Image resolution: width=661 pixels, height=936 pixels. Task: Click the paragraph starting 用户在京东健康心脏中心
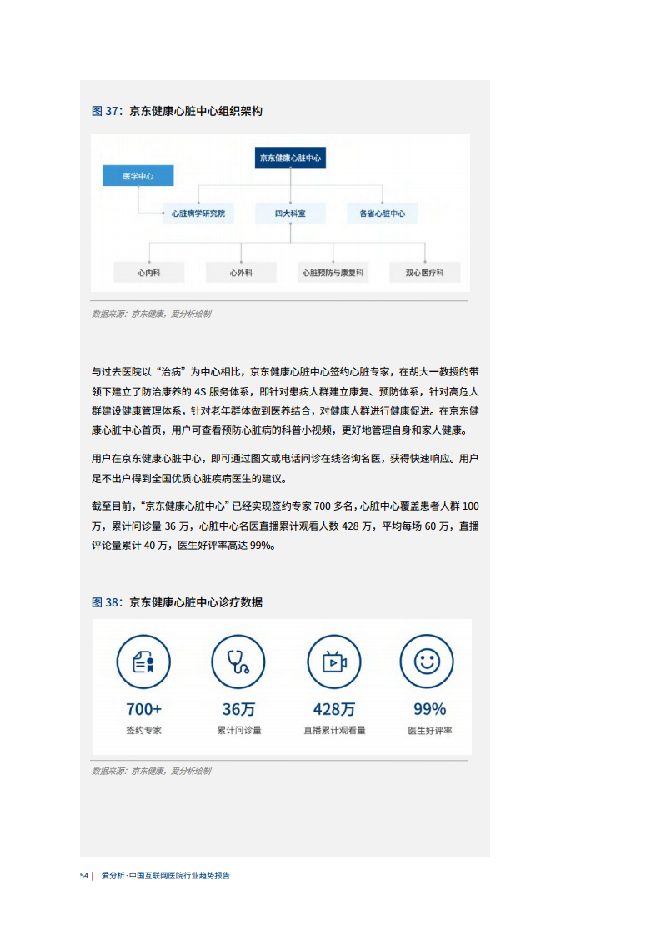pos(285,469)
